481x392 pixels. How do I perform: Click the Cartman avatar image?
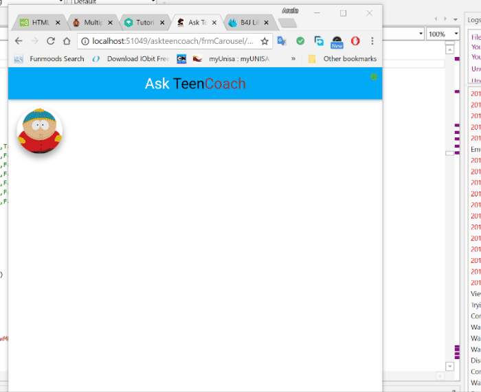40,130
